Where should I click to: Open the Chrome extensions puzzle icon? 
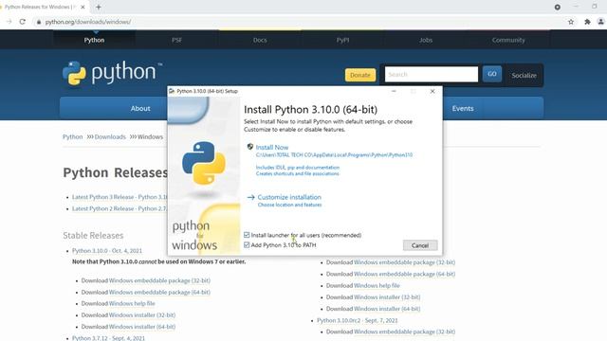pos(587,22)
